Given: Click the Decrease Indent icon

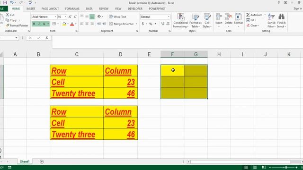Looking at the screenshot, I should tap(99, 24).
